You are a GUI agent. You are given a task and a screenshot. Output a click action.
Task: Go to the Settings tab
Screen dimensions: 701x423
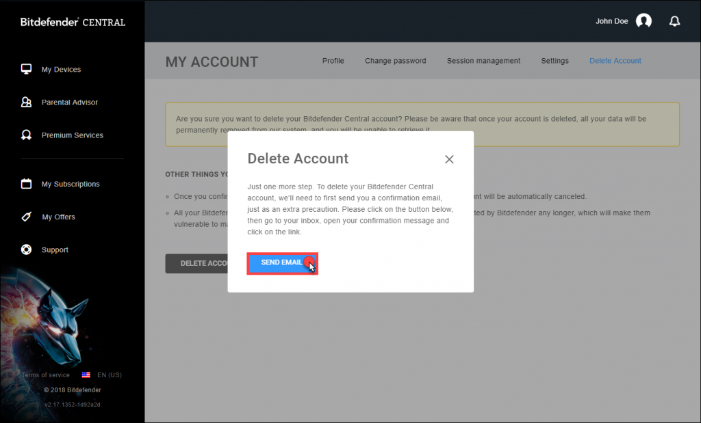point(555,61)
